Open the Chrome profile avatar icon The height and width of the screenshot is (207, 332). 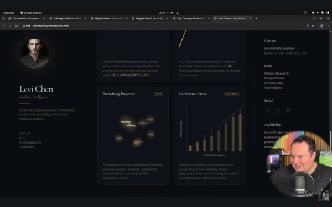point(321,26)
